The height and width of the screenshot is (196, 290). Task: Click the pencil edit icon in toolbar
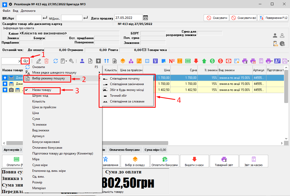[39, 61]
